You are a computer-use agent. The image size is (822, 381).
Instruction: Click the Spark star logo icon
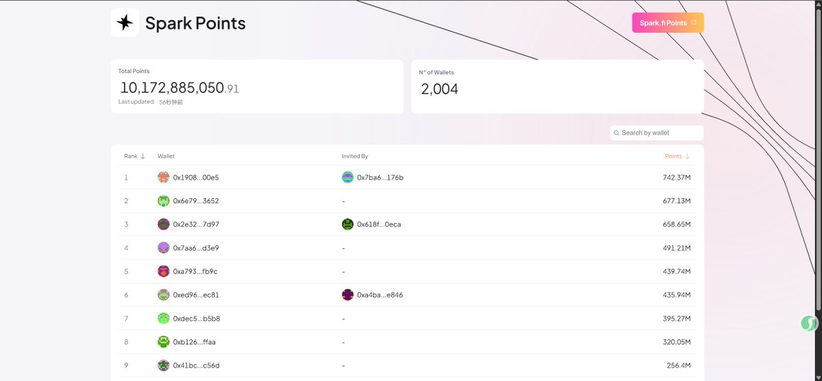125,23
